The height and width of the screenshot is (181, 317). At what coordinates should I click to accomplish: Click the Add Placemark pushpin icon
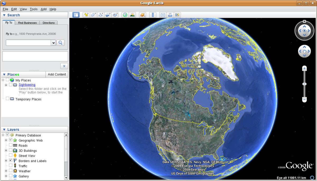pyautogui.click(x=86, y=15)
